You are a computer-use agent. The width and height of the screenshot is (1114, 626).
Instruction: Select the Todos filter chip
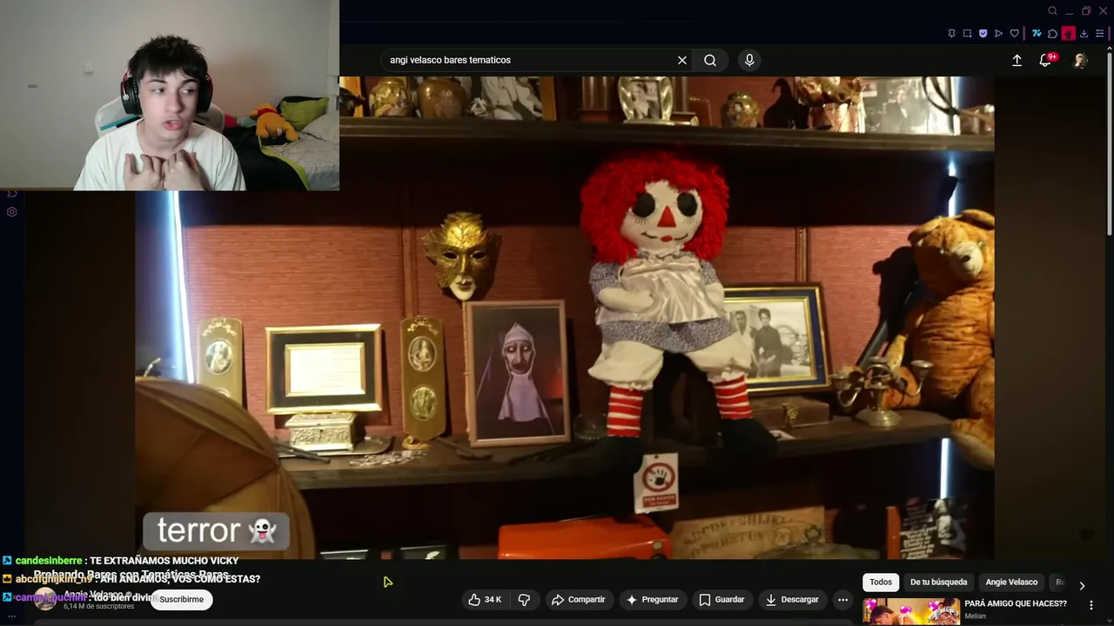click(881, 582)
